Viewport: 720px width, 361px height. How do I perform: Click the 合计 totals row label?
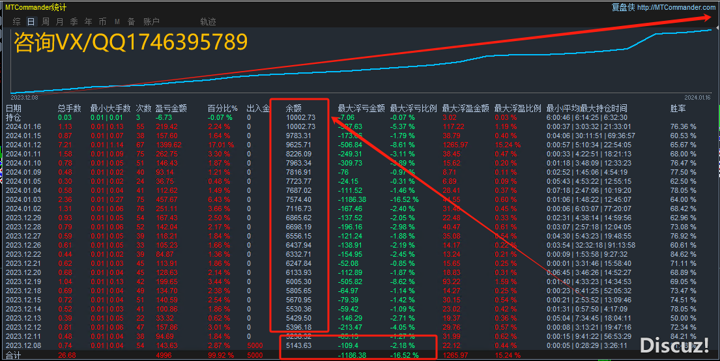pos(12,355)
